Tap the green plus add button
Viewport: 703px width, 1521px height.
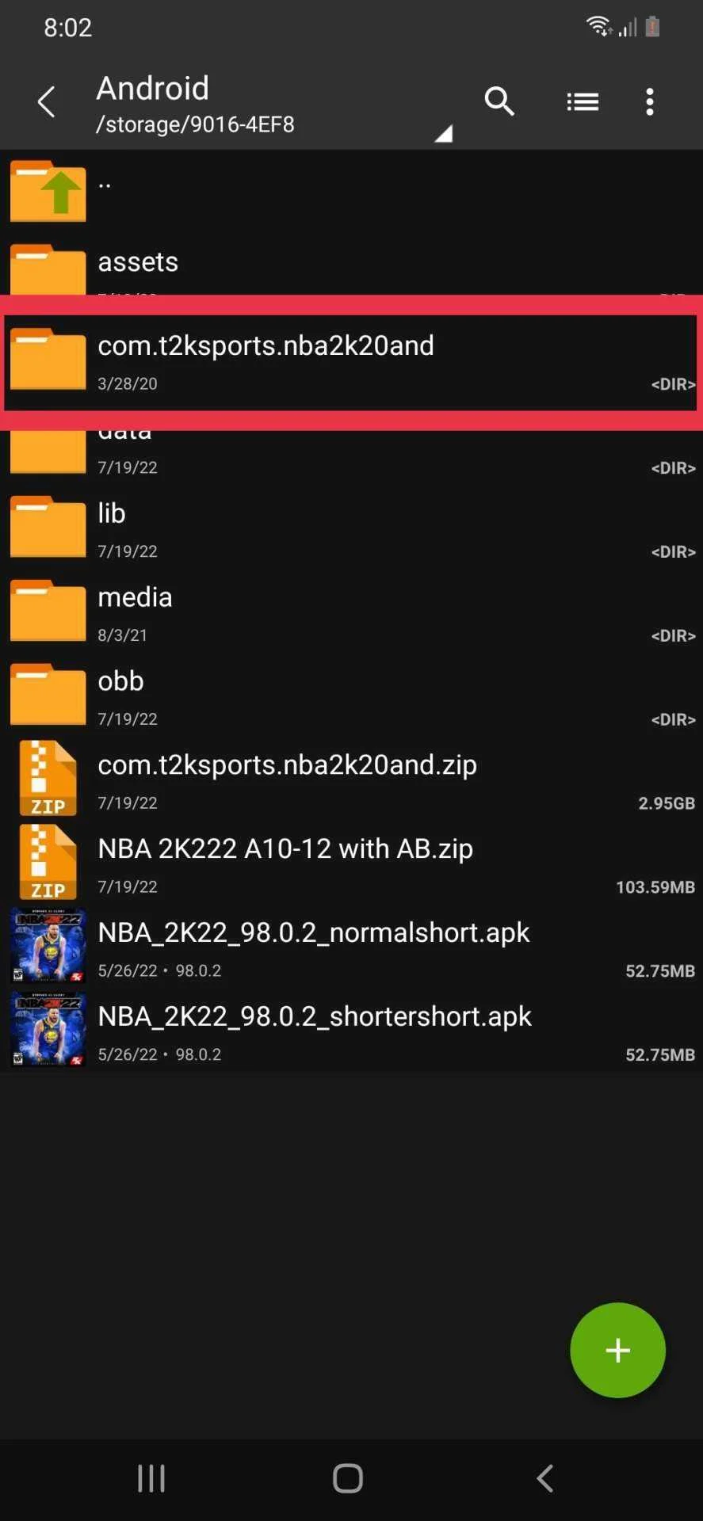(x=617, y=1350)
